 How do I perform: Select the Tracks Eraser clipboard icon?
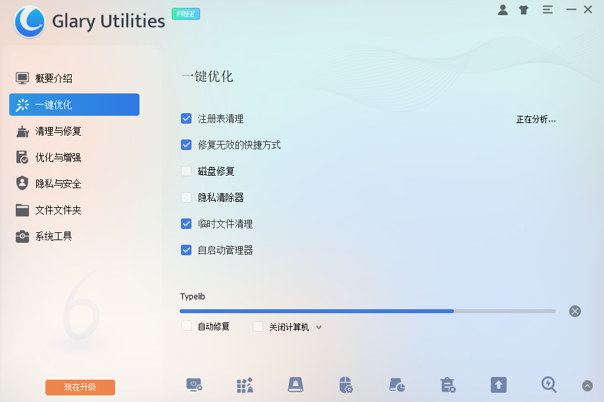447,385
